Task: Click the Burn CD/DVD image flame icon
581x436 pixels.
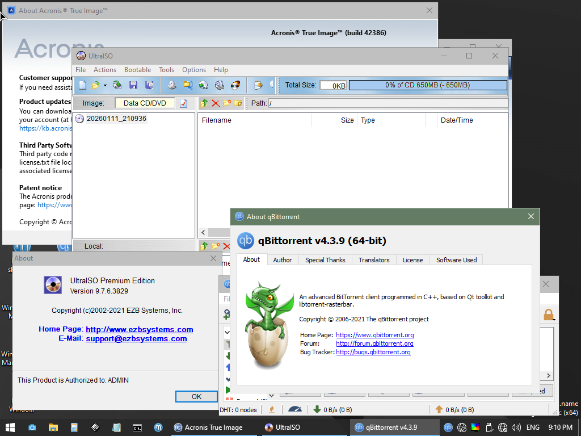Action: pos(236,85)
